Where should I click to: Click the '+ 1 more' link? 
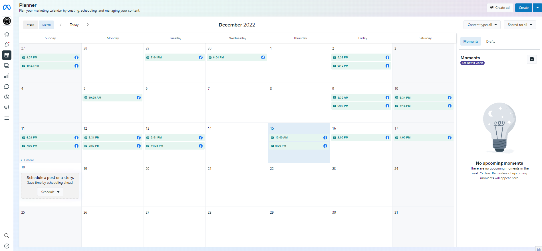pos(27,160)
